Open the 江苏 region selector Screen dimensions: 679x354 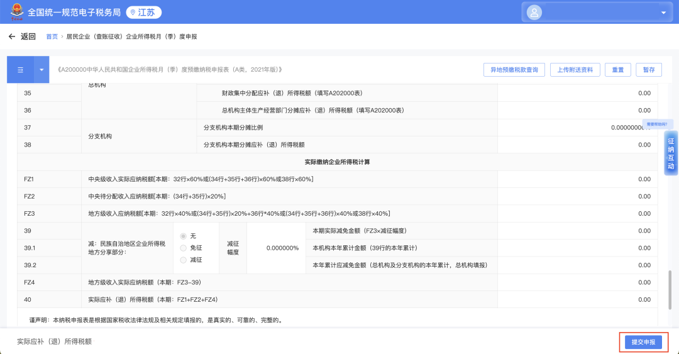click(144, 13)
